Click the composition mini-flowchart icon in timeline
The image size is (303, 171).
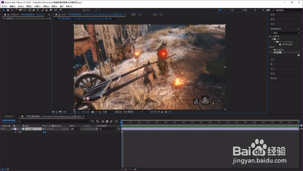tap(92, 121)
